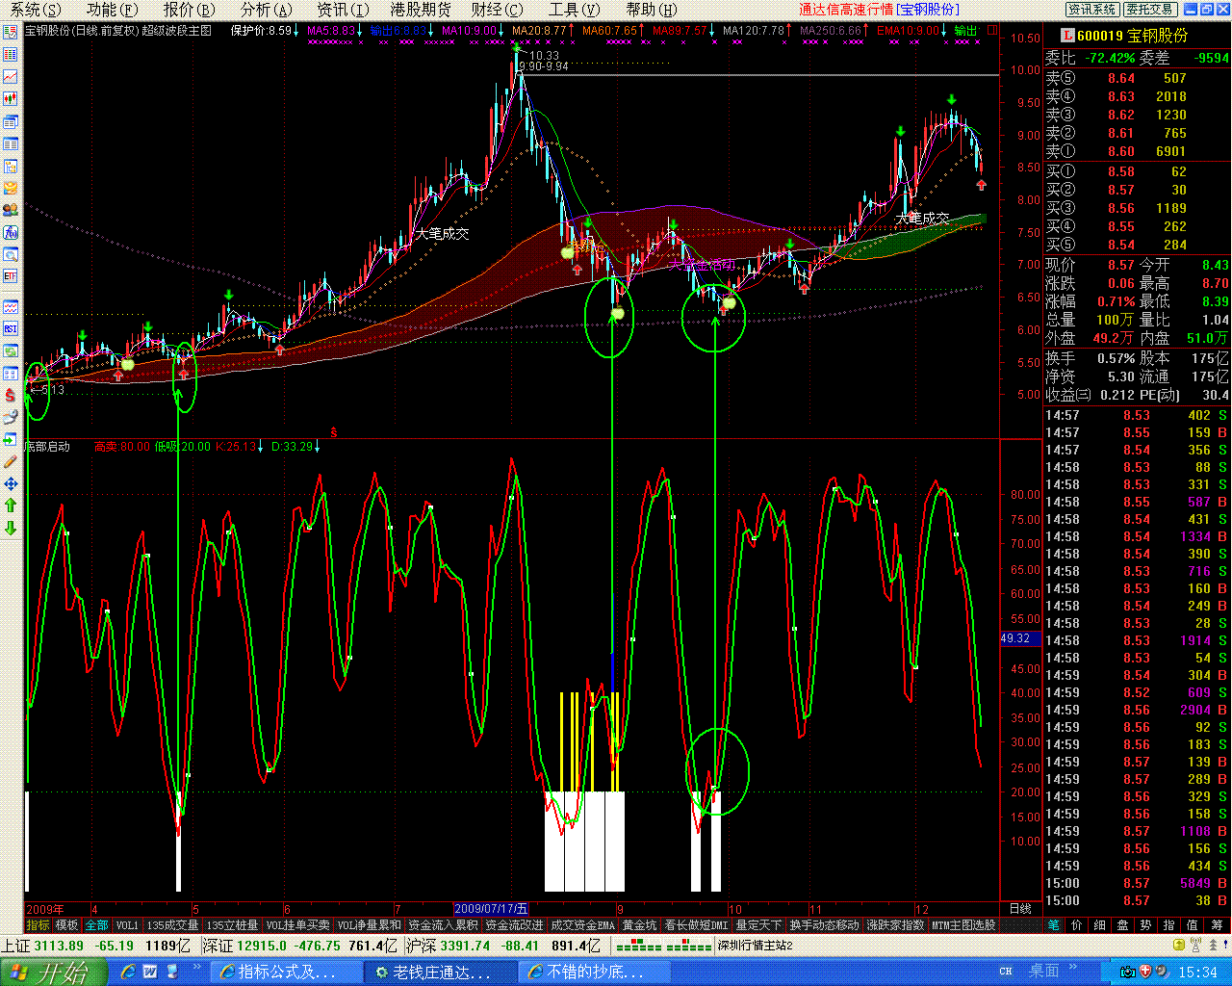Click the candlestick chart icon in sidebar
The image size is (1232, 986).
11,98
